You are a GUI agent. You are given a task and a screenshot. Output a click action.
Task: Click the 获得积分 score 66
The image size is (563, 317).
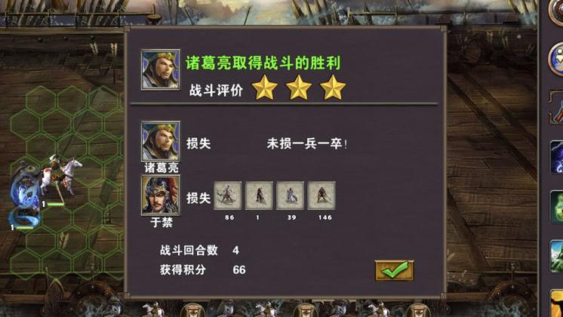click(x=239, y=270)
